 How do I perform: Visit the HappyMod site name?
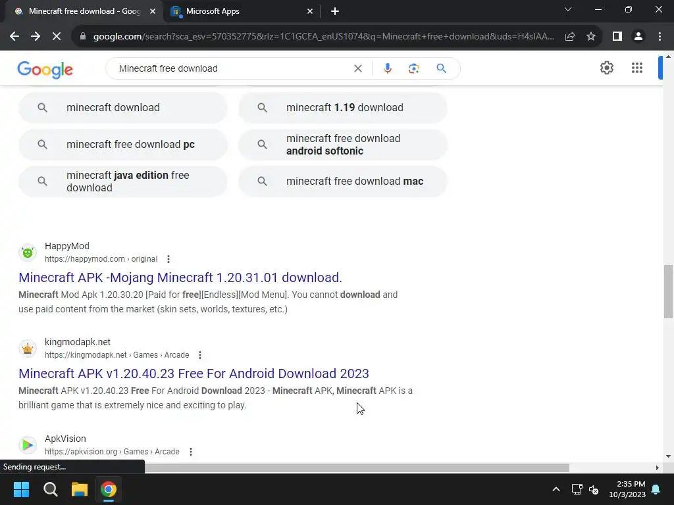click(x=67, y=246)
